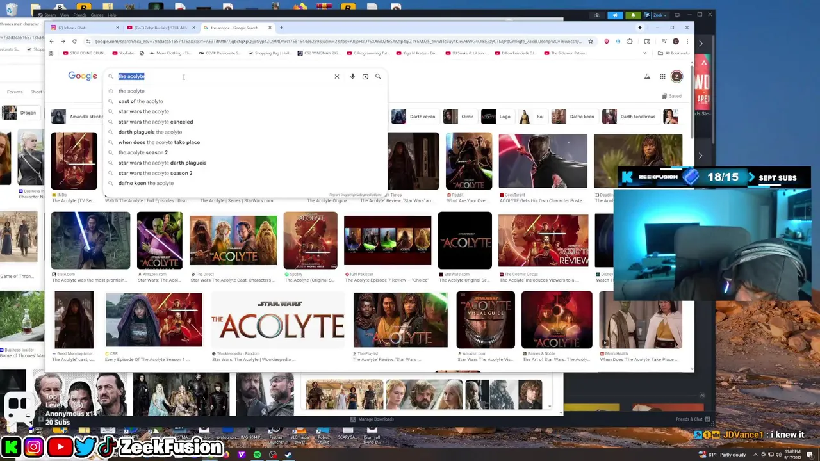Switch to the Instagram Inbox Chats tab
The width and height of the screenshot is (820, 461).
point(83,28)
